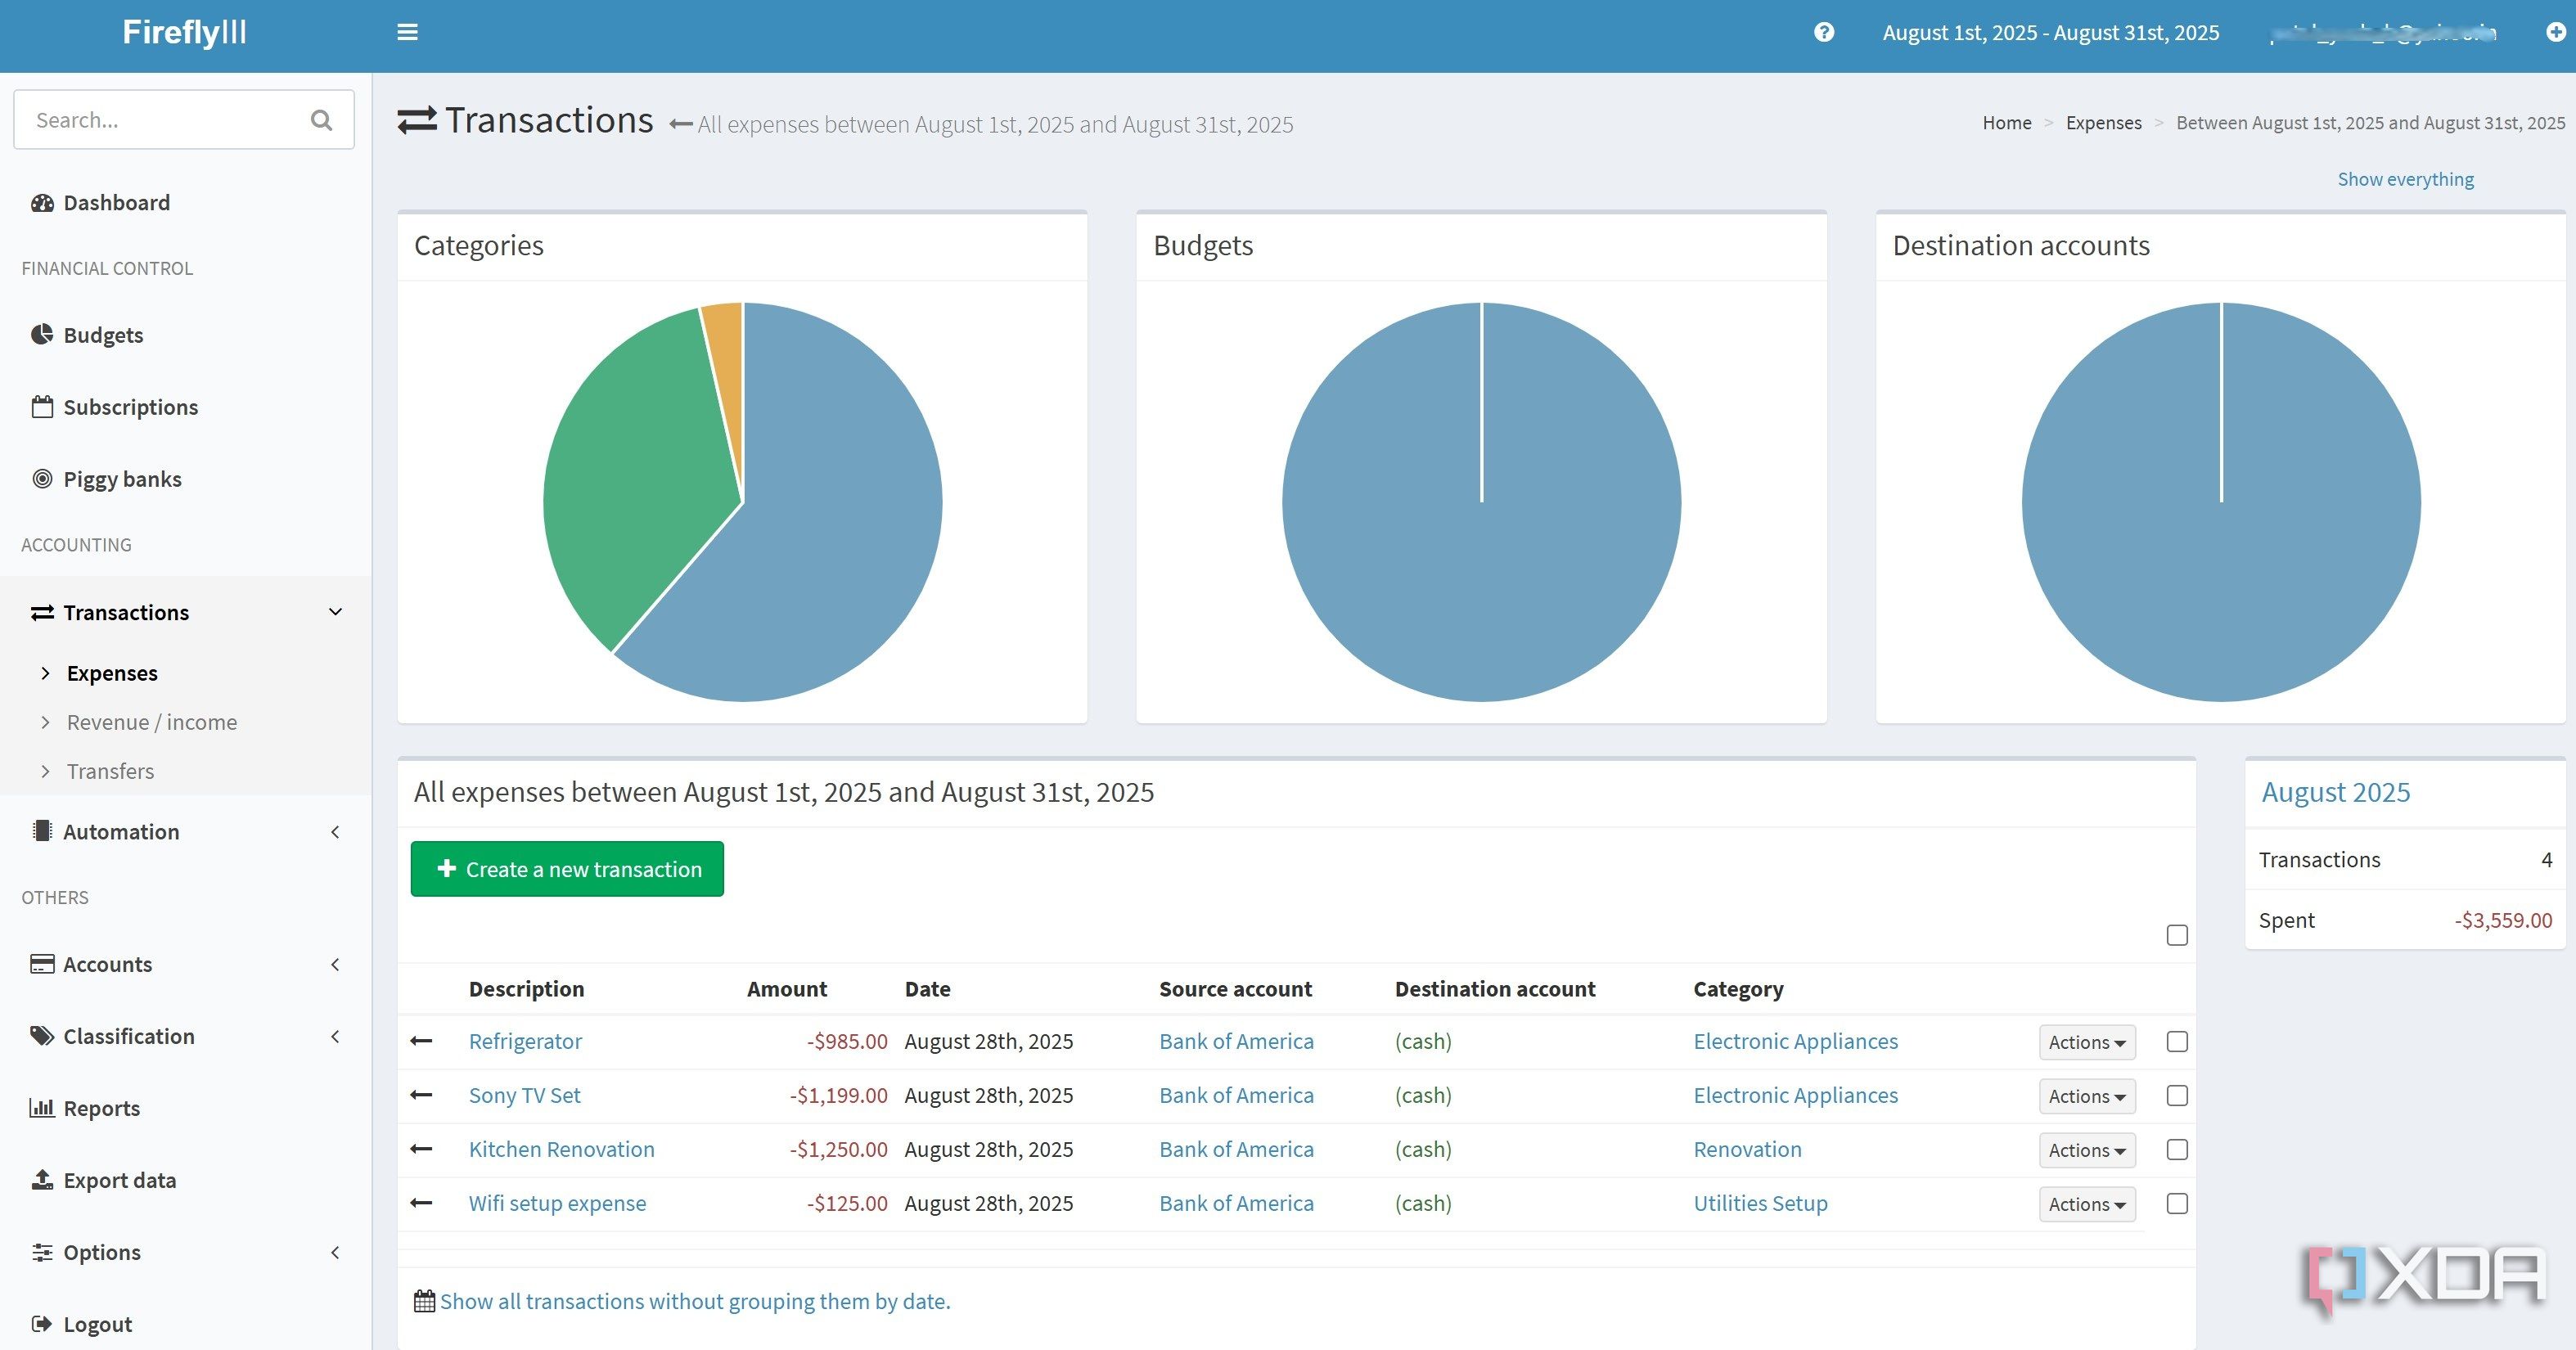Toggle sidebar with hamburger menu icon
Screen dimensions: 2576x1350
[407, 32]
